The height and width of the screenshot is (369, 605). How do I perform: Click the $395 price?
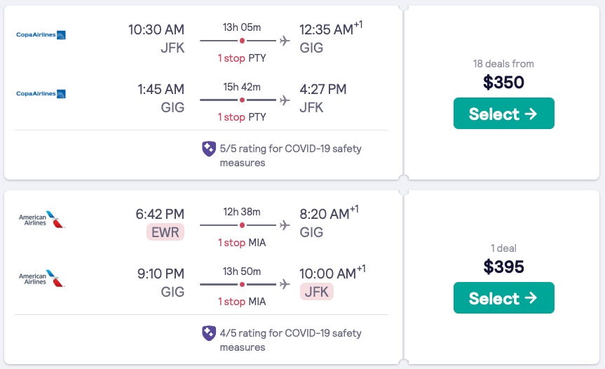503,267
